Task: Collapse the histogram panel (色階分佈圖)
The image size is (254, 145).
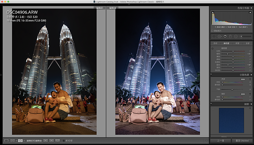Action: point(251,8)
